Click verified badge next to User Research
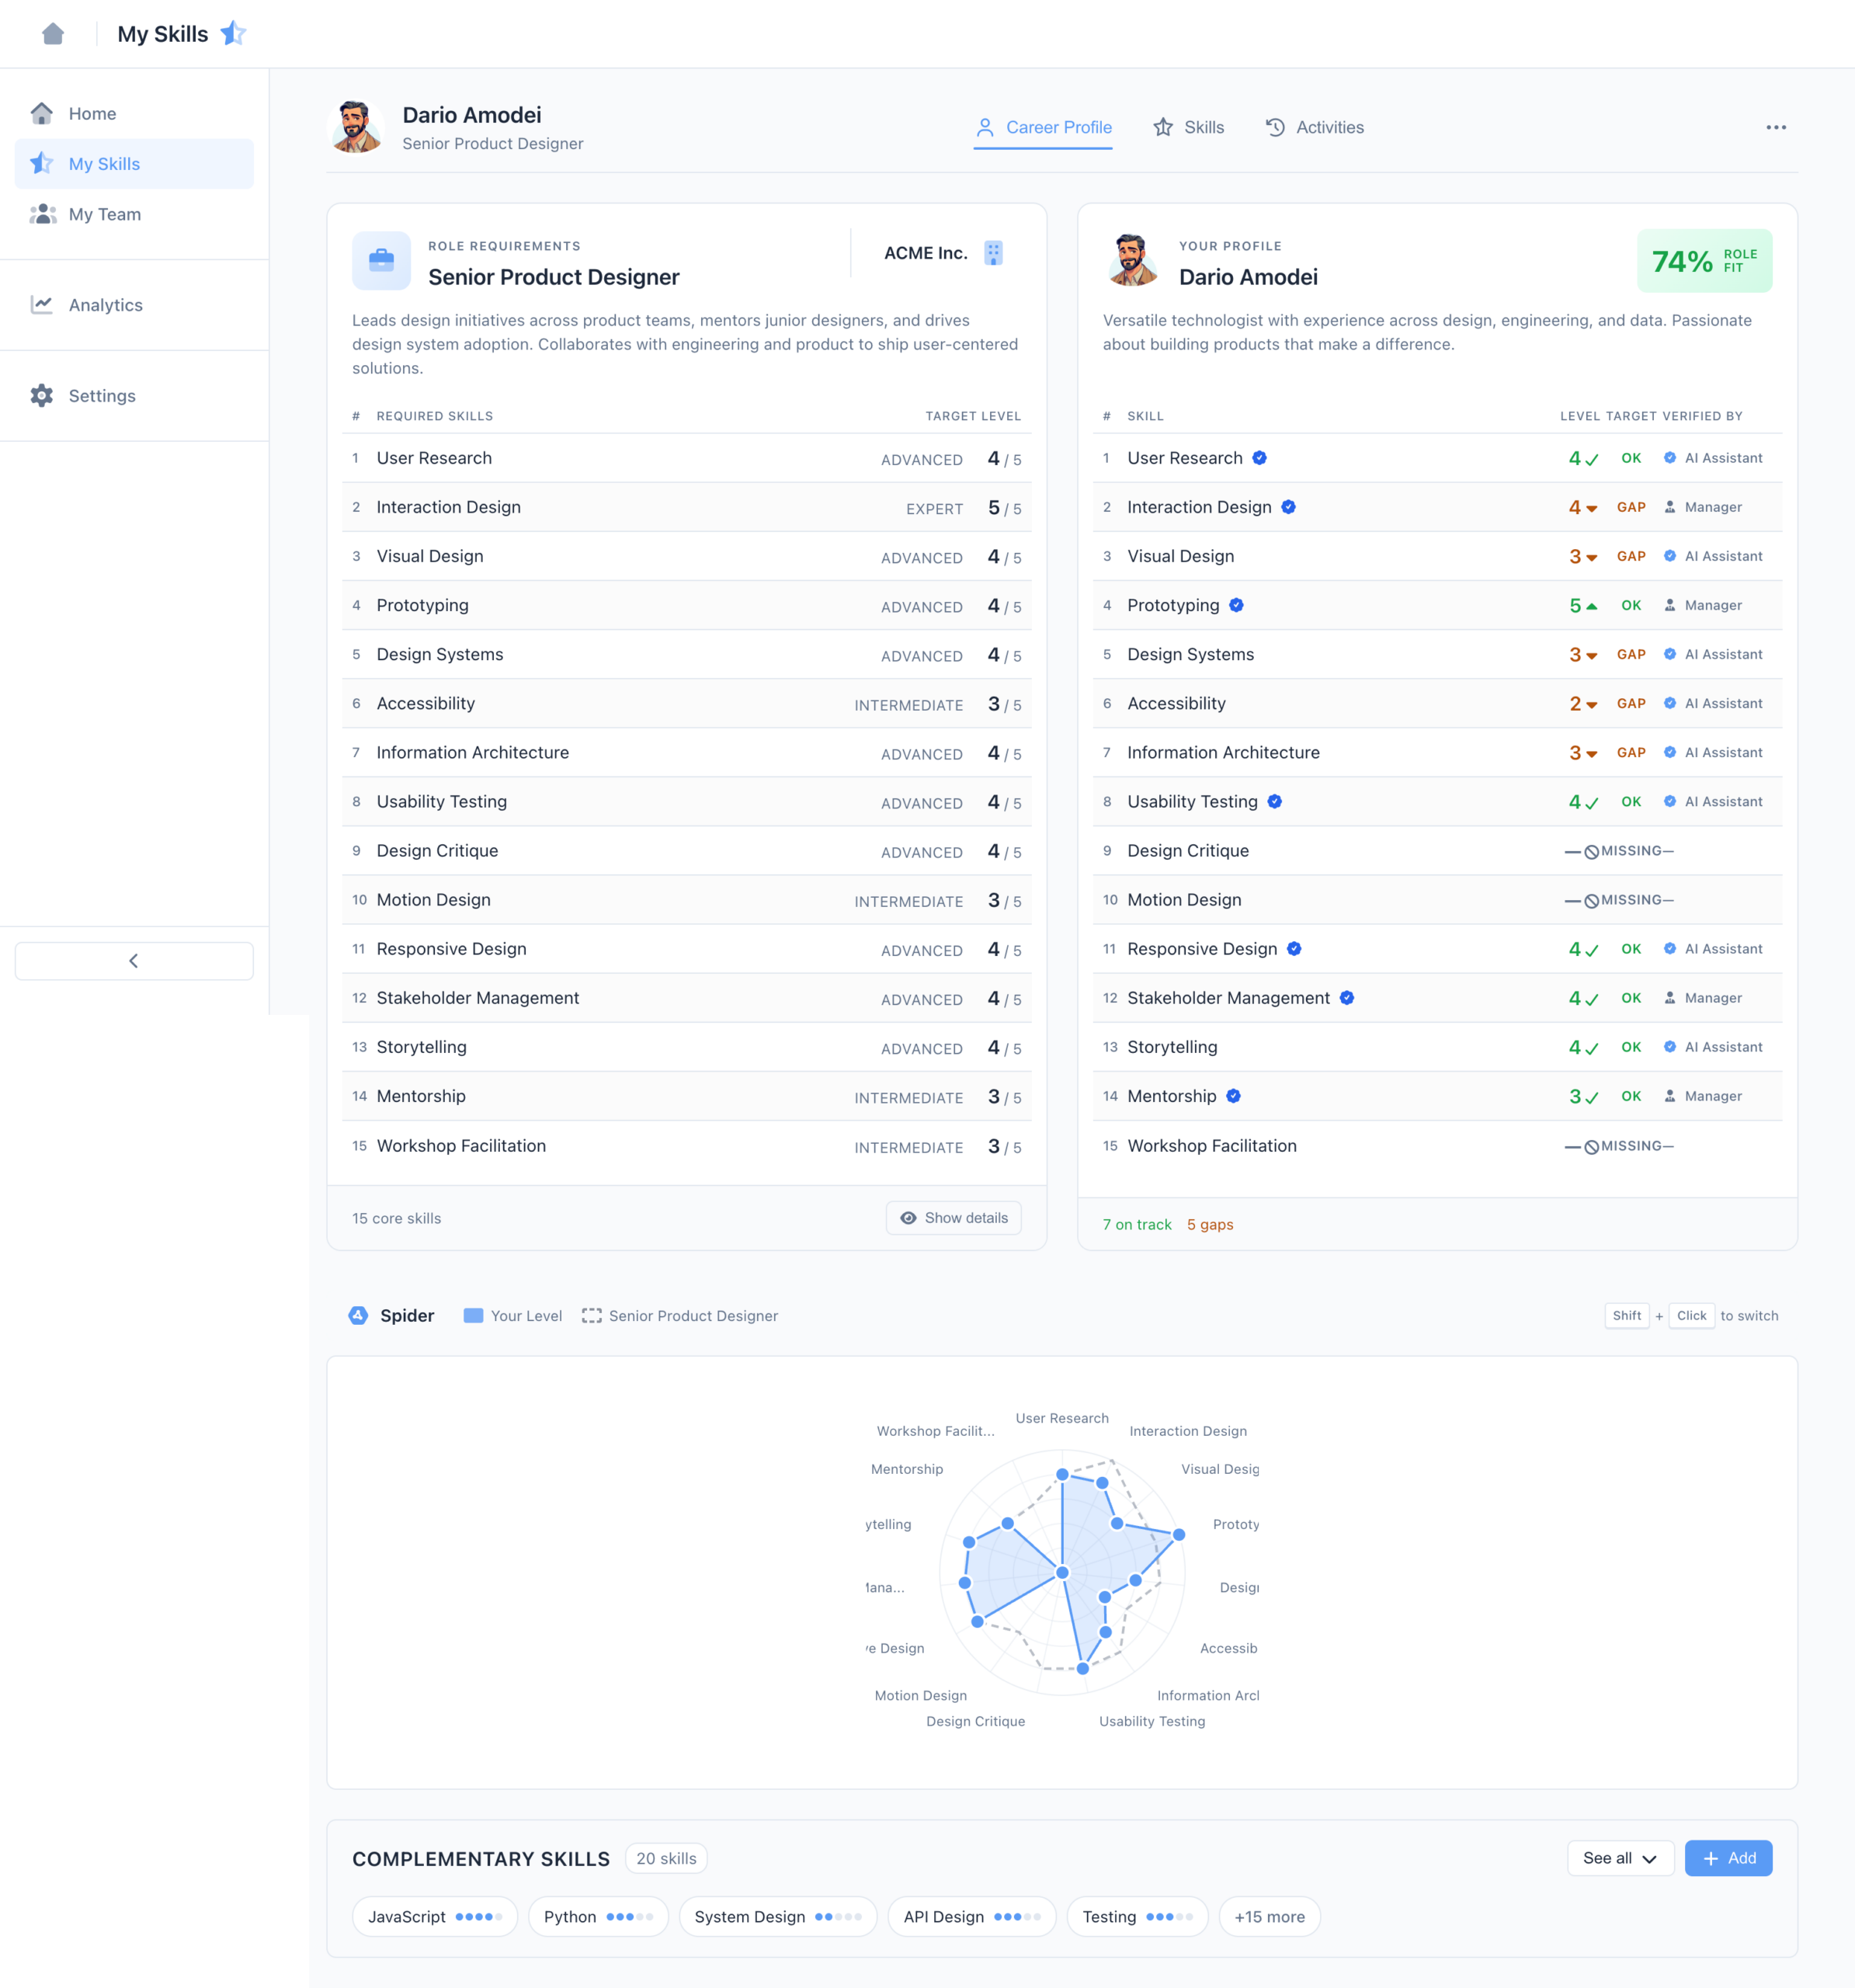The height and width of the screenshot is (1988, 1855). (1260, 458)
